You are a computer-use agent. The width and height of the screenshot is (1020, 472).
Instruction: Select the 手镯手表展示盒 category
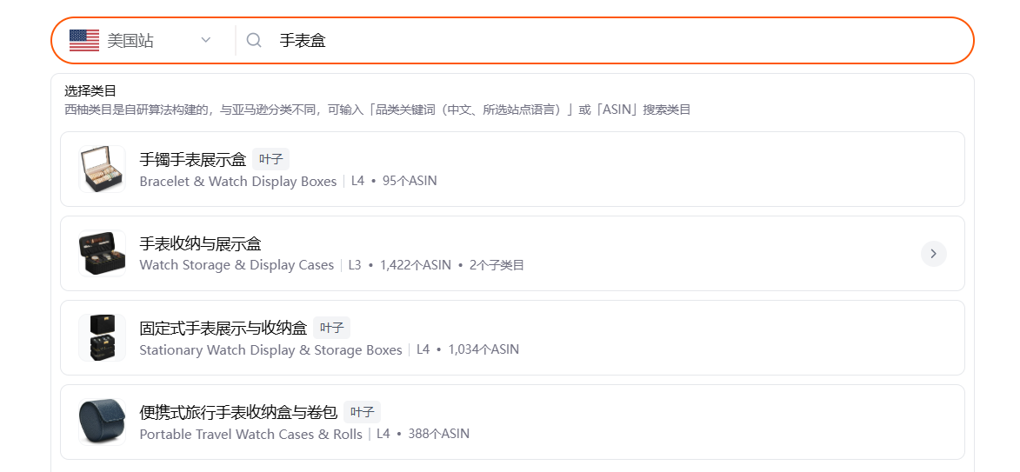pyautogui.click(x=512, y=169)
